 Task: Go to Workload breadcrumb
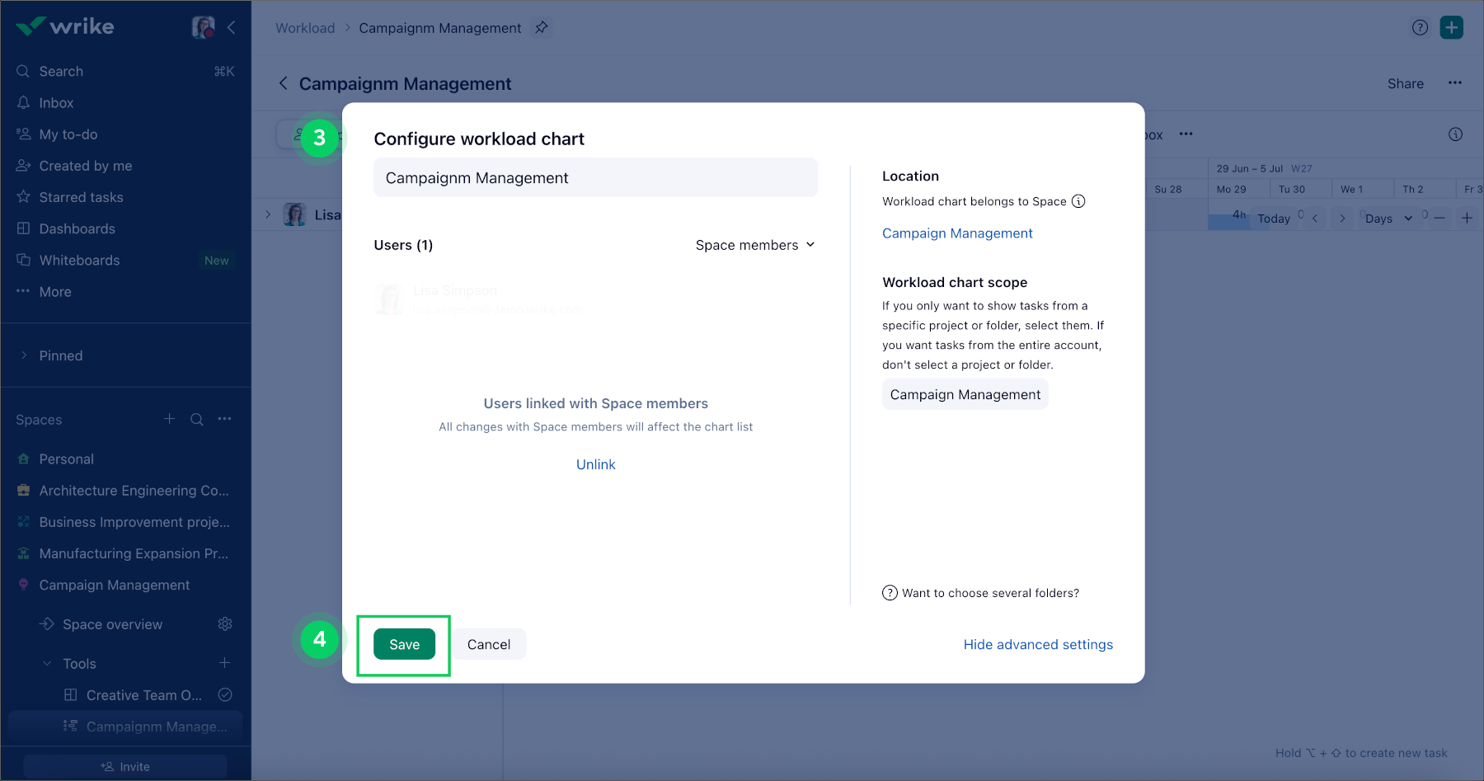305,28
